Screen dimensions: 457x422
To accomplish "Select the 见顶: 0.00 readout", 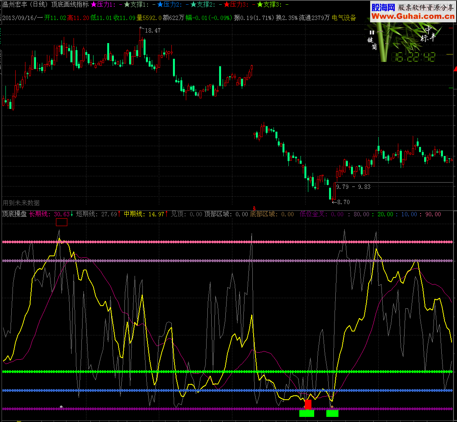I will tap(187, 214).
